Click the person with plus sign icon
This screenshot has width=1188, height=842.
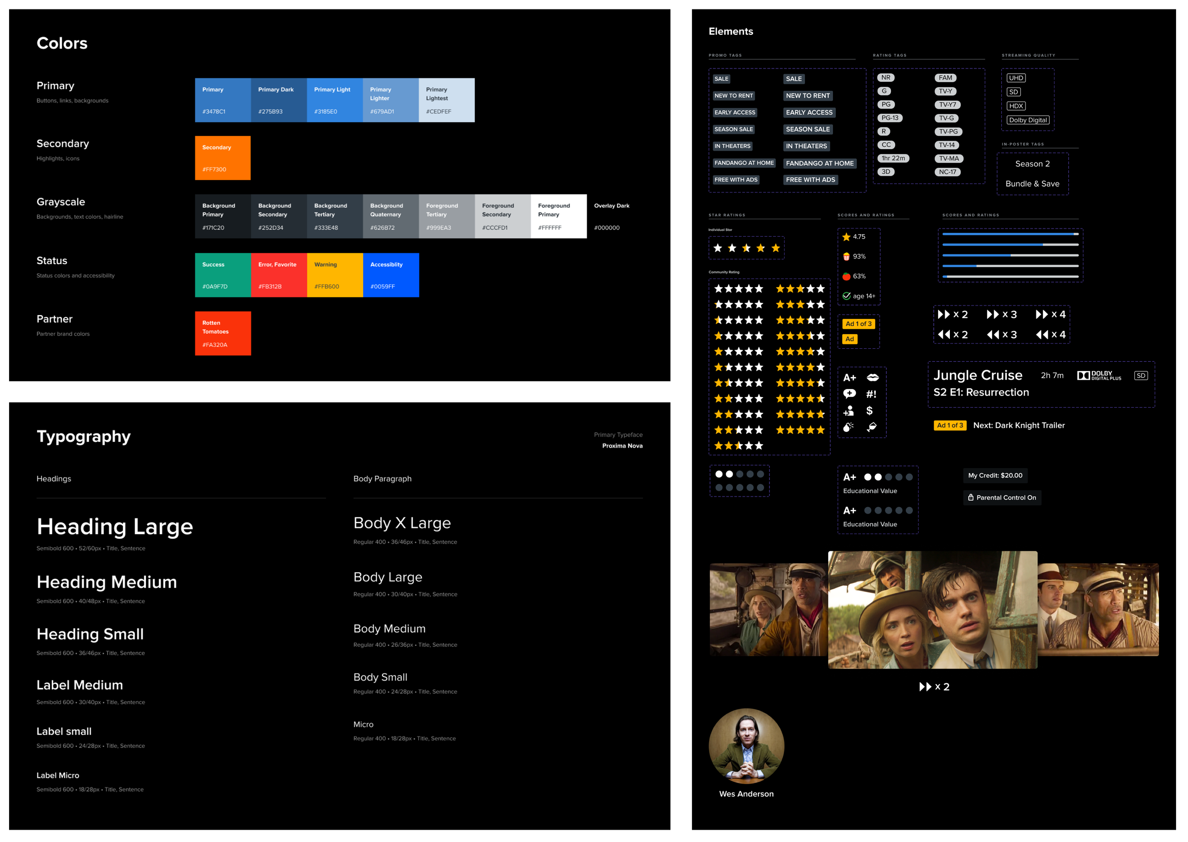pos(849,411)
